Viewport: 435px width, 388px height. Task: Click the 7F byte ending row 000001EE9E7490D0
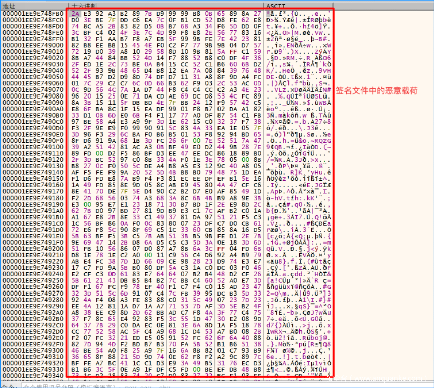click(x=258, y=128)
